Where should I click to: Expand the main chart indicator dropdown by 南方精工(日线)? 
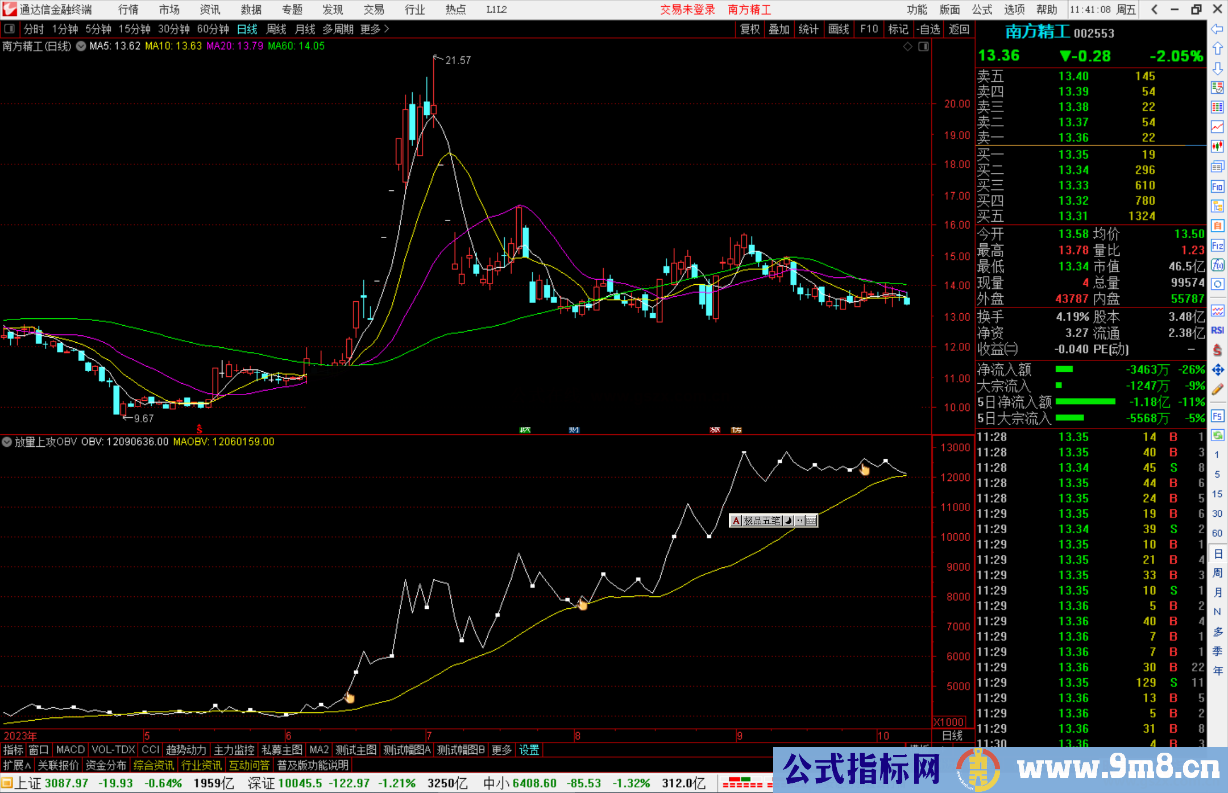click(x=81, y=47)
